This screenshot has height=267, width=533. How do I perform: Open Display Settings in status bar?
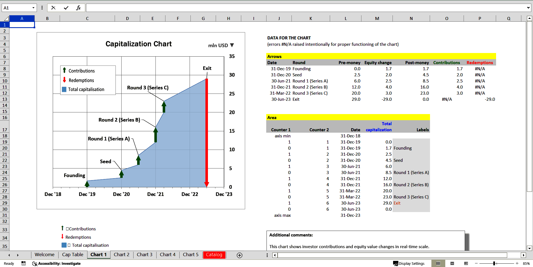[x=409, y=263]
